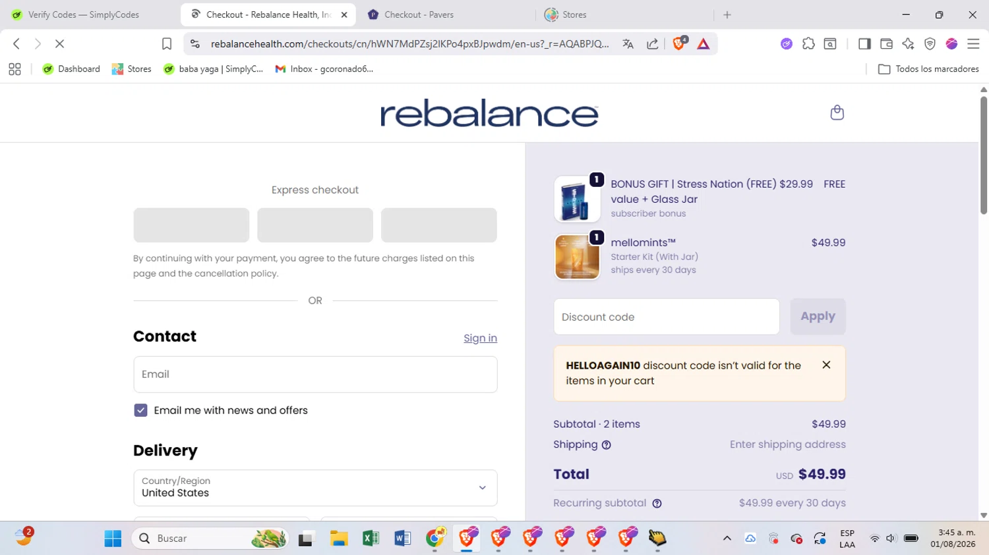Screen dimensions: 989x555
Task: Open Task View from the taskbar
Action: point(306,540)
